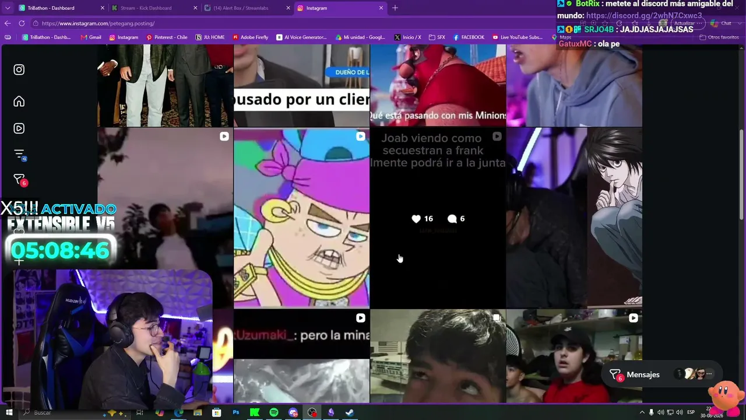
Task: Open Microsoft Store from the taskbar
Action: click(x=217, y=412)
